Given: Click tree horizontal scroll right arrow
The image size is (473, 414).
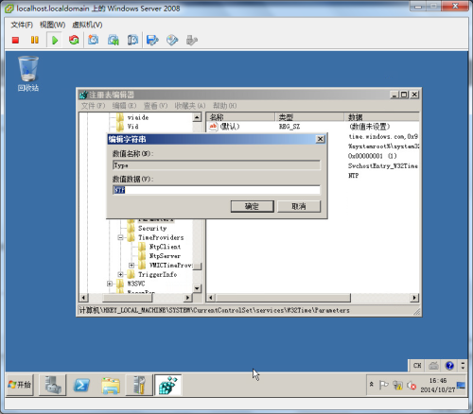Looking at the screenshot, I should point(187,298).
